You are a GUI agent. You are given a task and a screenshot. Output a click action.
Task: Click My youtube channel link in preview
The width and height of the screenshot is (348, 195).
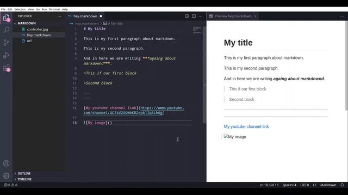246,126
